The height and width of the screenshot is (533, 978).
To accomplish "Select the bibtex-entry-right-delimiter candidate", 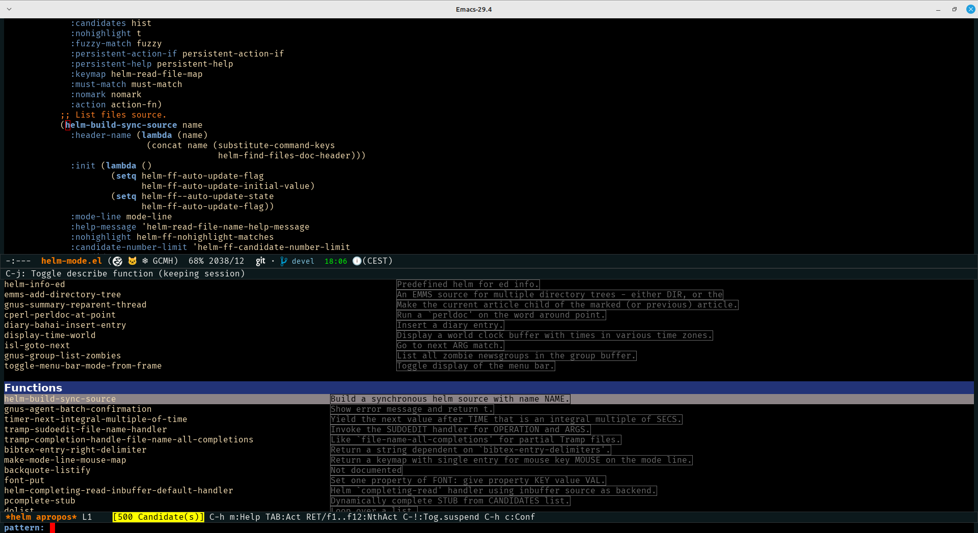I will 75,450.
